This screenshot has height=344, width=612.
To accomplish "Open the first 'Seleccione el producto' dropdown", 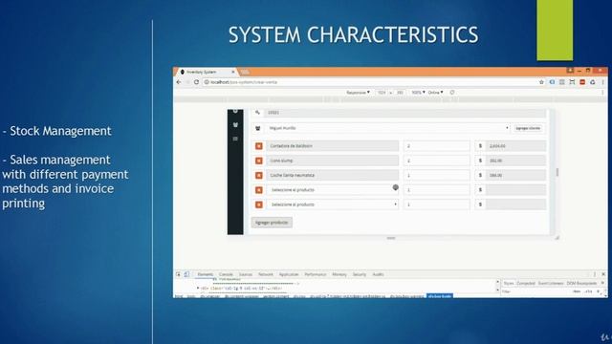I will tap(332, 190).
